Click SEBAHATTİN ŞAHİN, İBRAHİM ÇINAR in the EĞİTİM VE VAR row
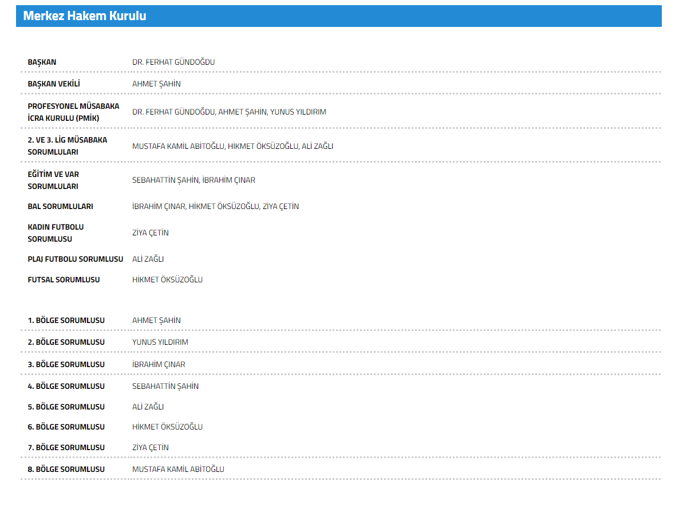Screen dimensions: 687x508 (194, 180)
